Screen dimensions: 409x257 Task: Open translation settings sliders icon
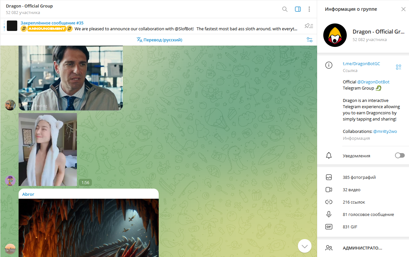click(310, 40)
